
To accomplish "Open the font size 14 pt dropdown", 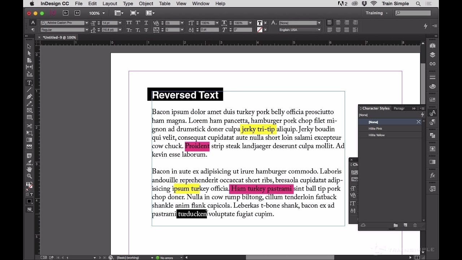I will point(120,23).
